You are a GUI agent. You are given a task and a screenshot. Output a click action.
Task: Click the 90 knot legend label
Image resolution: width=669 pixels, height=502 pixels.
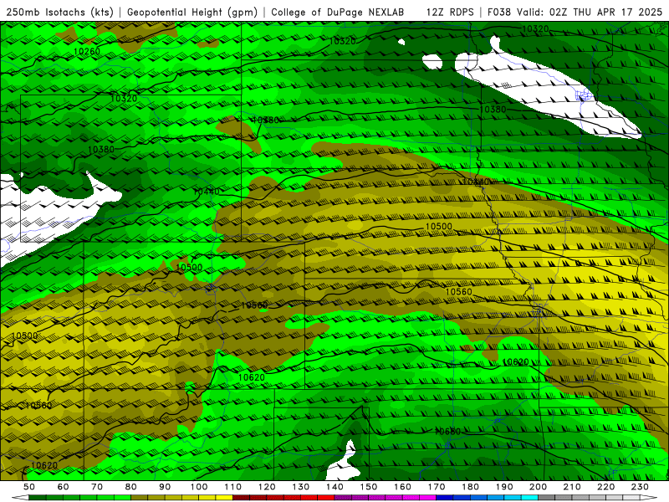point(165,487)
